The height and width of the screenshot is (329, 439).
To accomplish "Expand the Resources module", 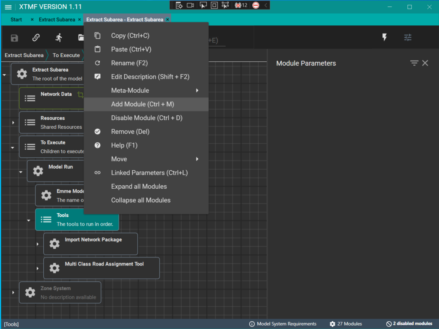I will [13, 123].
